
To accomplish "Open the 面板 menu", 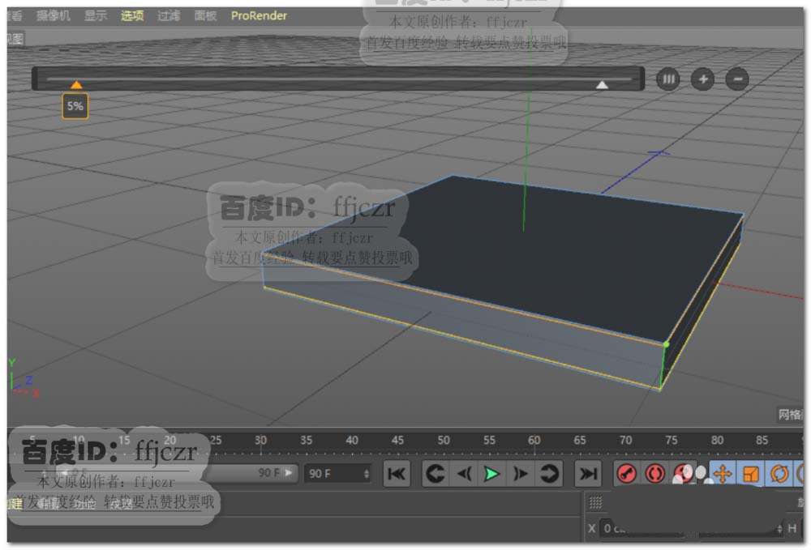I will click(205, 15).
